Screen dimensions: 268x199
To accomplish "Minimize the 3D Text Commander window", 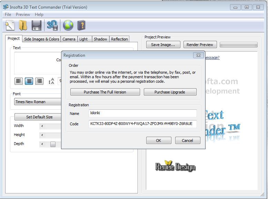I will tap(235, 7).
